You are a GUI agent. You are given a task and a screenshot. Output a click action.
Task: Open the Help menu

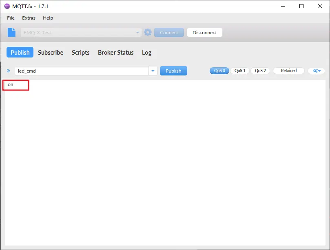48,18
